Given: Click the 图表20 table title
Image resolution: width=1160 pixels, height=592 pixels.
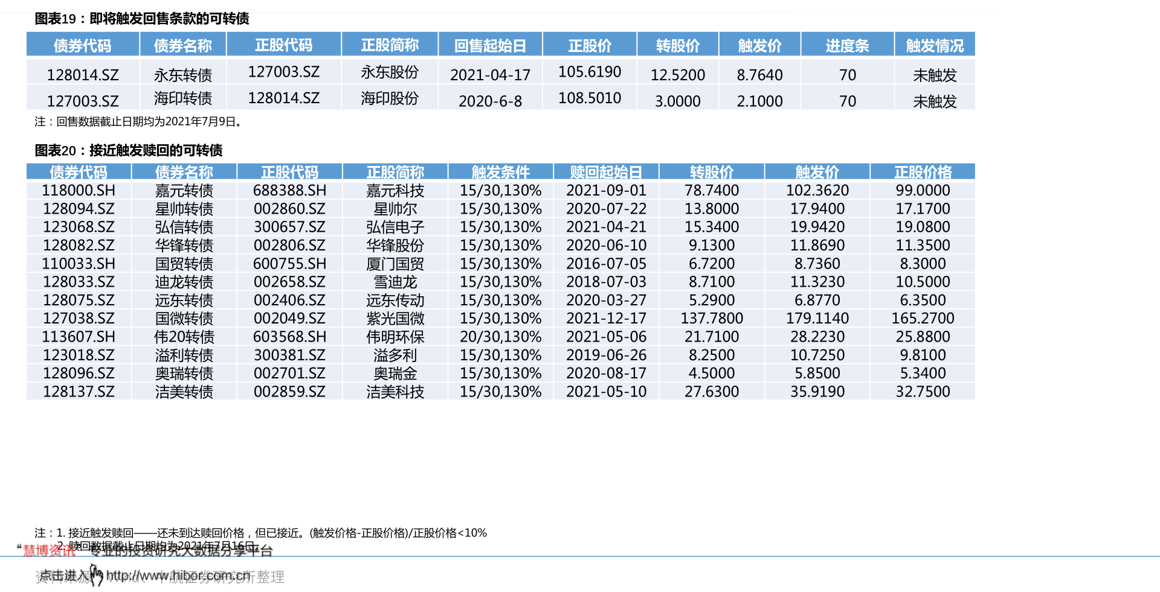Looking at the screenshot, I should pyautogui.click(x=129, y=150).
